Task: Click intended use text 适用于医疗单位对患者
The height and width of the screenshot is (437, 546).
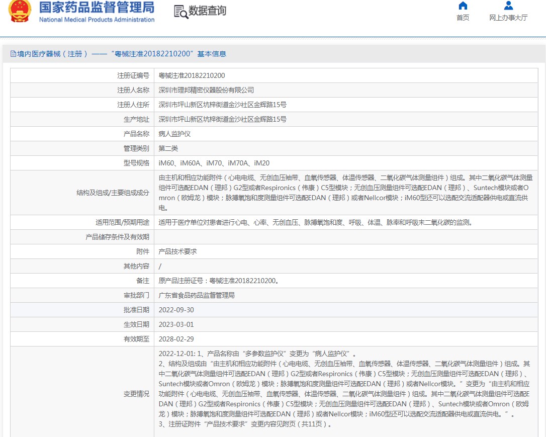Action: point(316,222)
